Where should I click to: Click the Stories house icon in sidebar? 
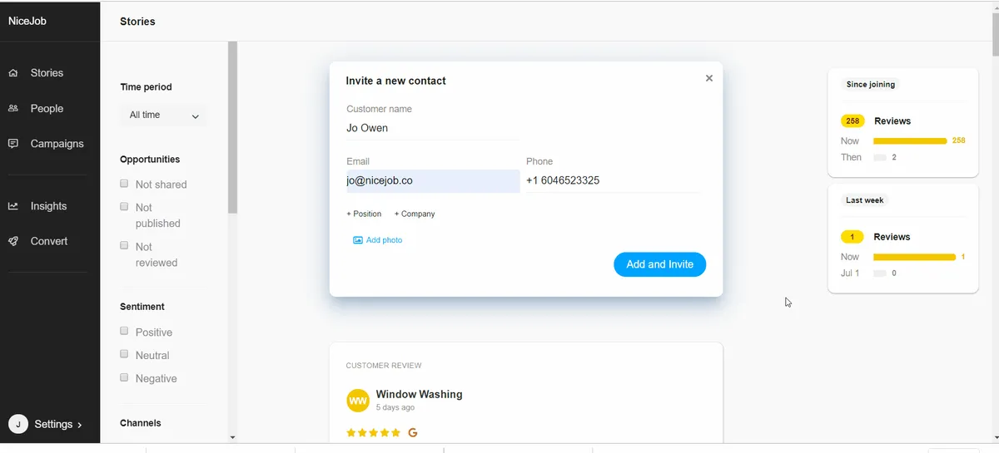[13, 73]
